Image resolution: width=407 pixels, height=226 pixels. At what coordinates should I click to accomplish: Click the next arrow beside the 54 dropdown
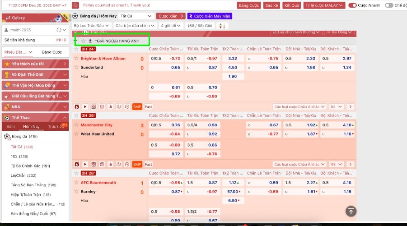351,106
